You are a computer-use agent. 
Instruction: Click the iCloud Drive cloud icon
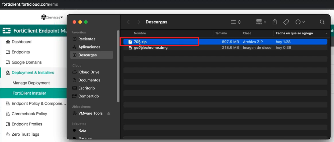[x=74, y=72]
